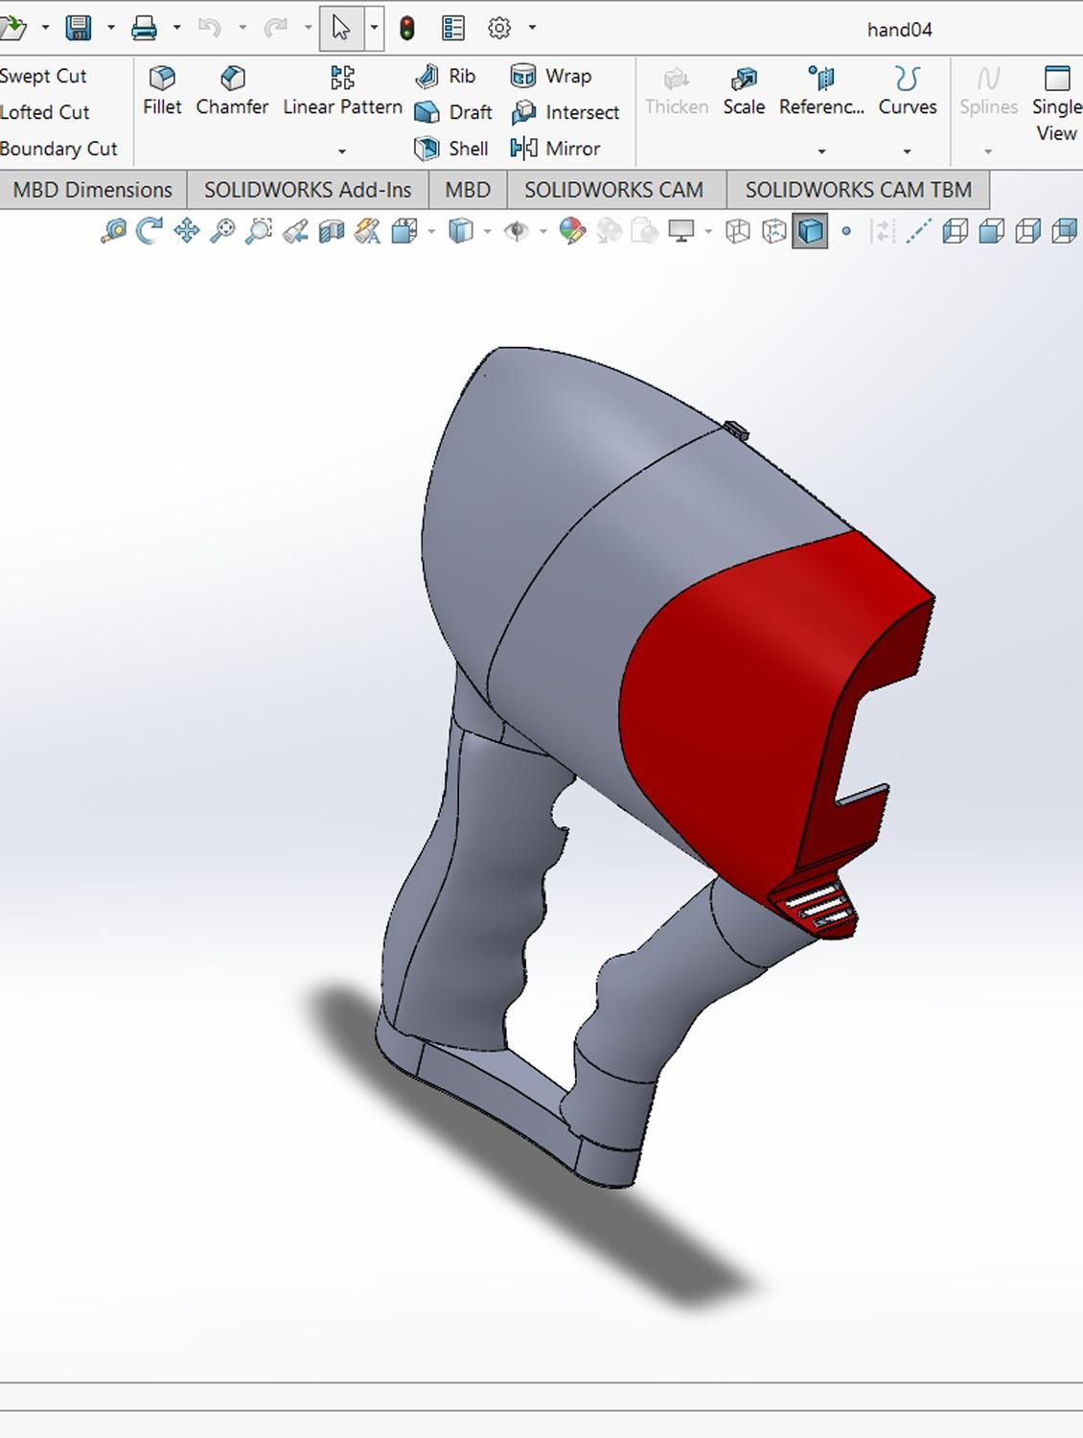Click the Save icon
Screen dimensions: 1083x1438
click(x=79, y=29)
